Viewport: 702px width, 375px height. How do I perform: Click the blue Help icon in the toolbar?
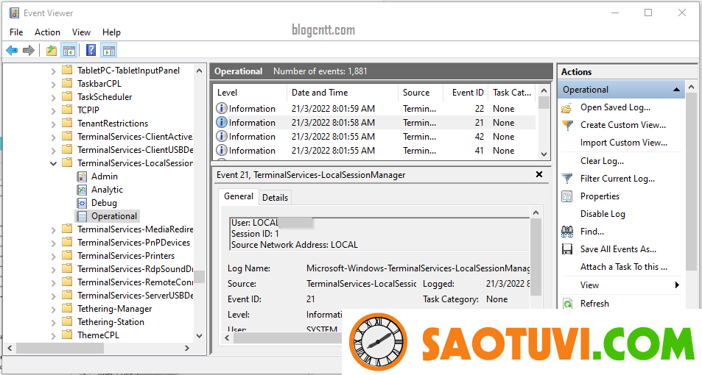coord(91,51)
